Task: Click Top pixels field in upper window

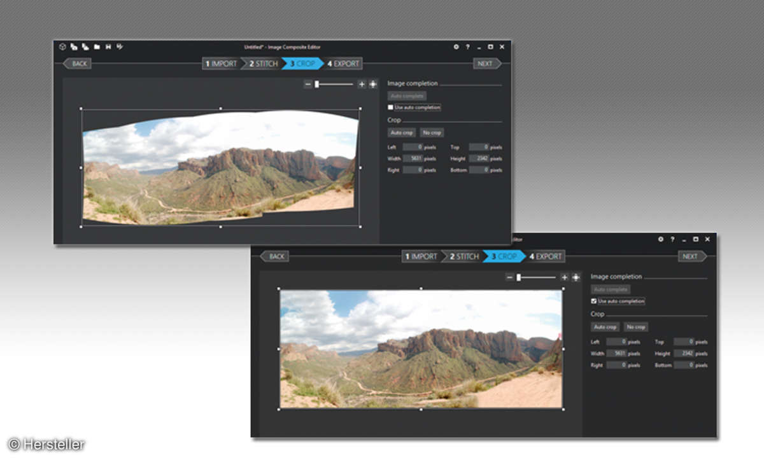Action: coord(479,147)
